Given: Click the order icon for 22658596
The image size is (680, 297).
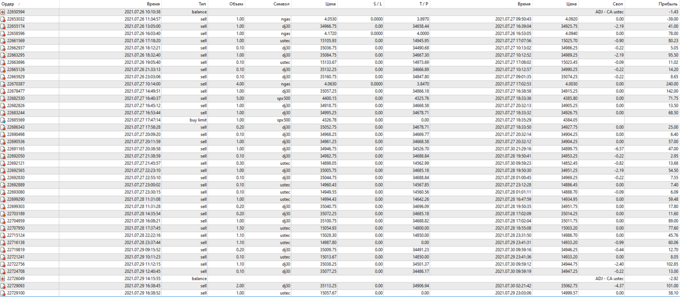Looking at the screenshot, I should tap(3, 33).
